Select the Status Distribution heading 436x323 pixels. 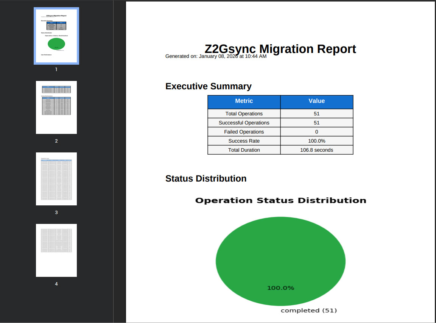(x=206, y=179)
